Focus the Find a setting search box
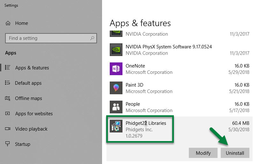Screen dimensions: 259x164 (51, 38)
